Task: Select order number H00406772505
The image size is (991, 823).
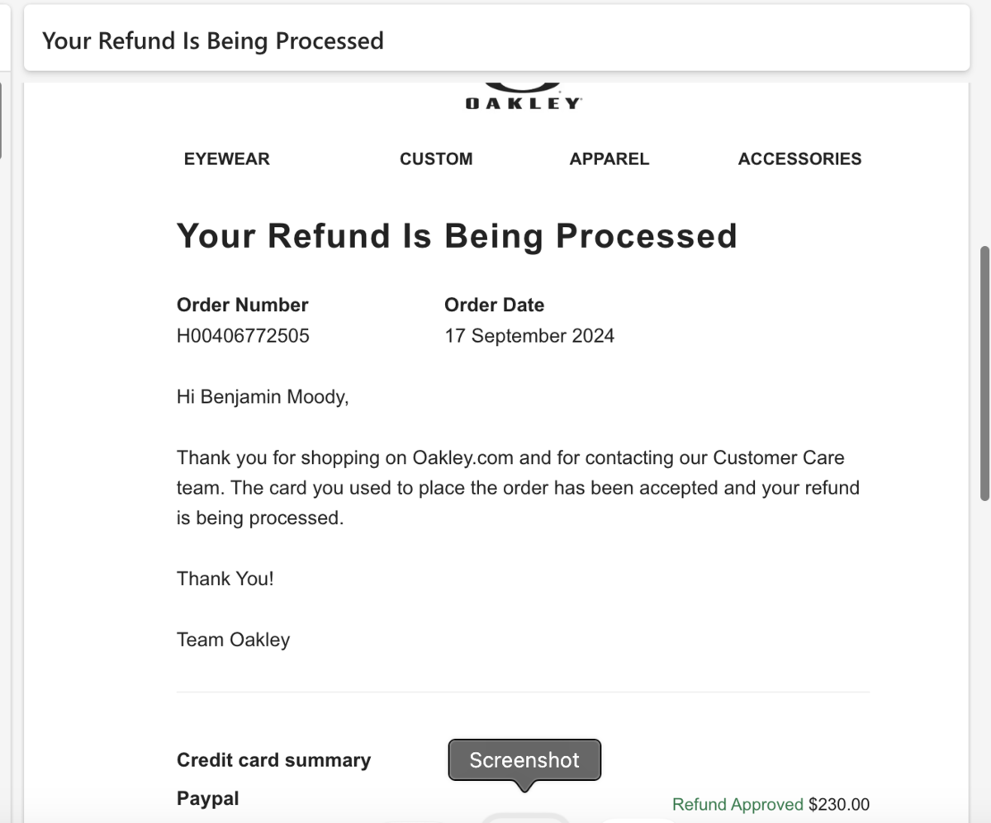Action: click(243, 336)
